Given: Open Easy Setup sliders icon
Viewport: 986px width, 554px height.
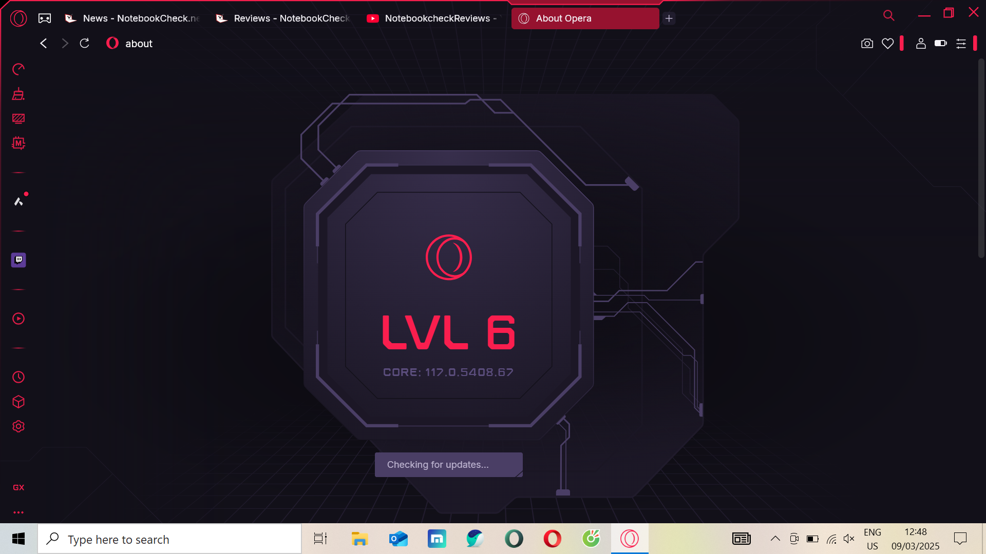Looking at the screenshot, I should click(961, 44).
